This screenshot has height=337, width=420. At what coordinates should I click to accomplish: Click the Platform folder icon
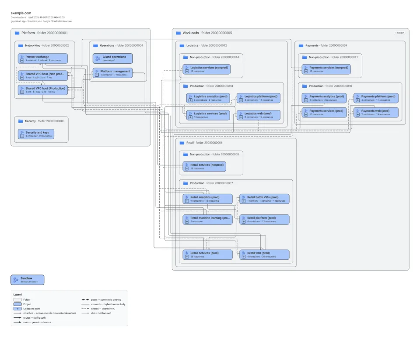17,33
